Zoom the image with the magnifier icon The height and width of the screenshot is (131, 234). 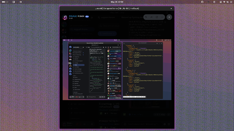pos(146,17)
